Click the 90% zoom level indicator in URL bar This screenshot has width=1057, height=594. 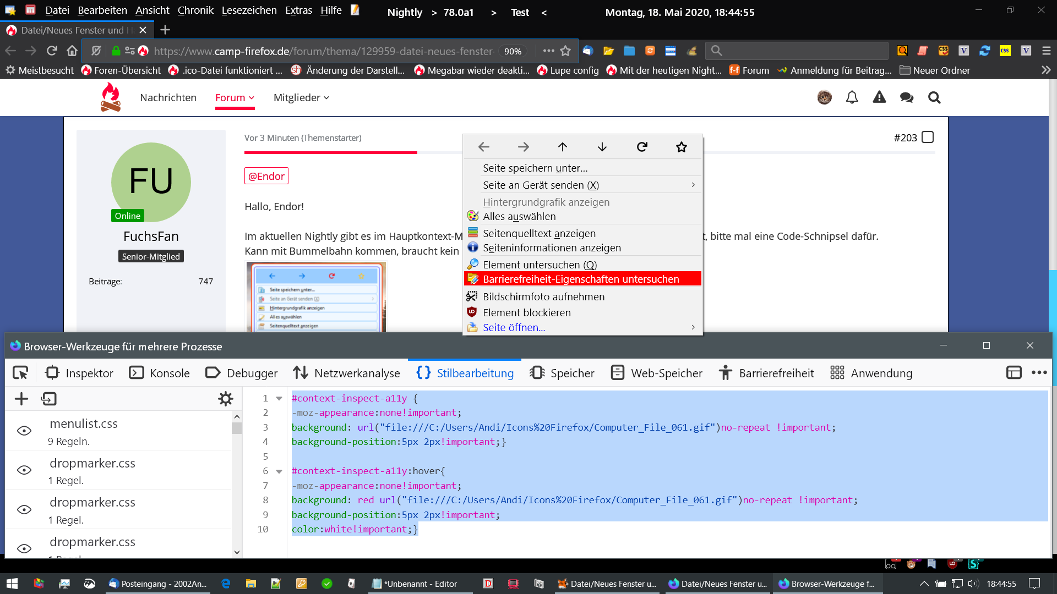tap(513, 51)
